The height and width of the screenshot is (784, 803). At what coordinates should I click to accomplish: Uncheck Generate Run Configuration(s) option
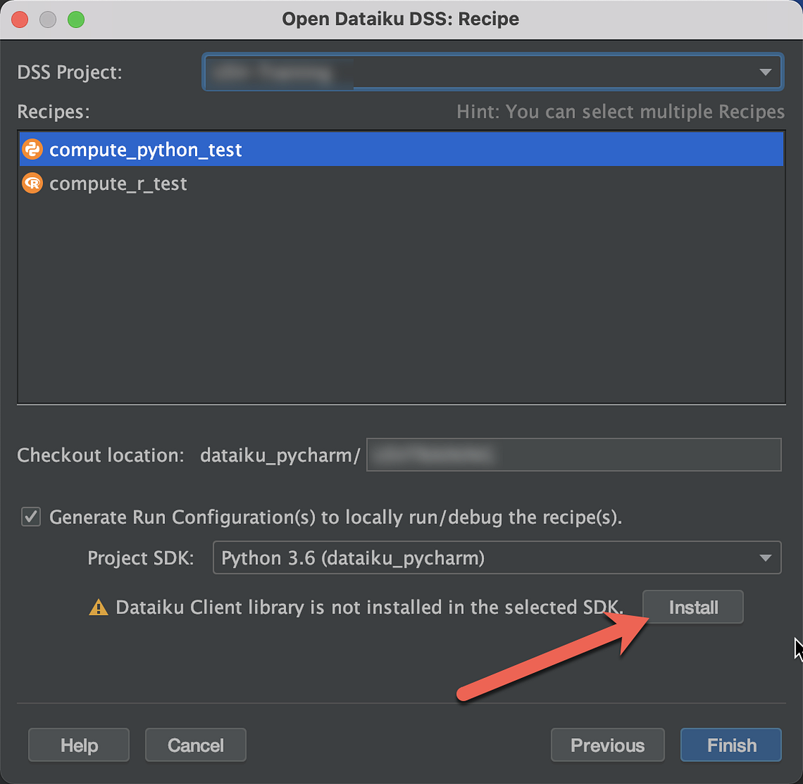click(x=30, y=517)
